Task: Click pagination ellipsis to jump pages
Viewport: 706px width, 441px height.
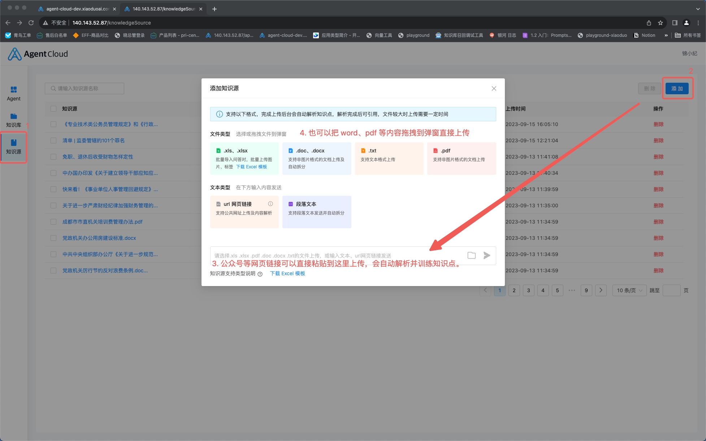Action: [x=572, y=290]
